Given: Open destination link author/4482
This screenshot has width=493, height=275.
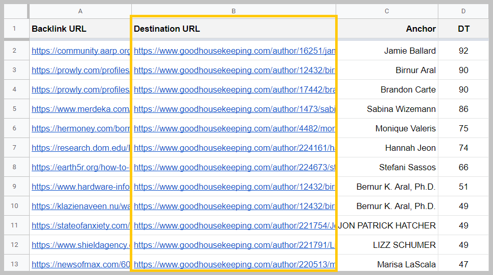Looking at the screenshot, I should click(234, 128).
